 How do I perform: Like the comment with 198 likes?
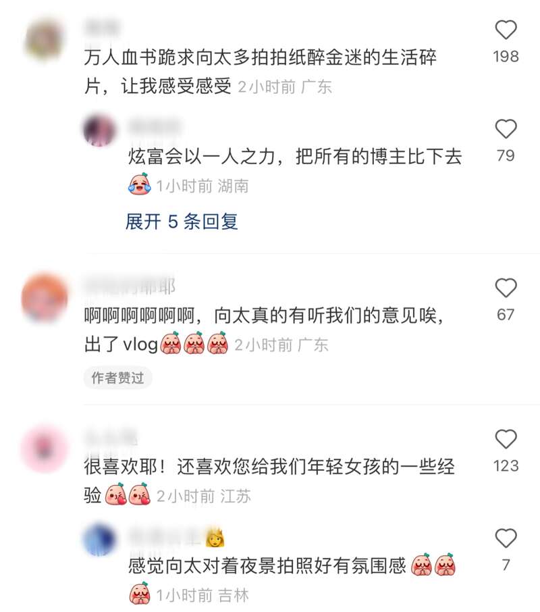[506, 30]
